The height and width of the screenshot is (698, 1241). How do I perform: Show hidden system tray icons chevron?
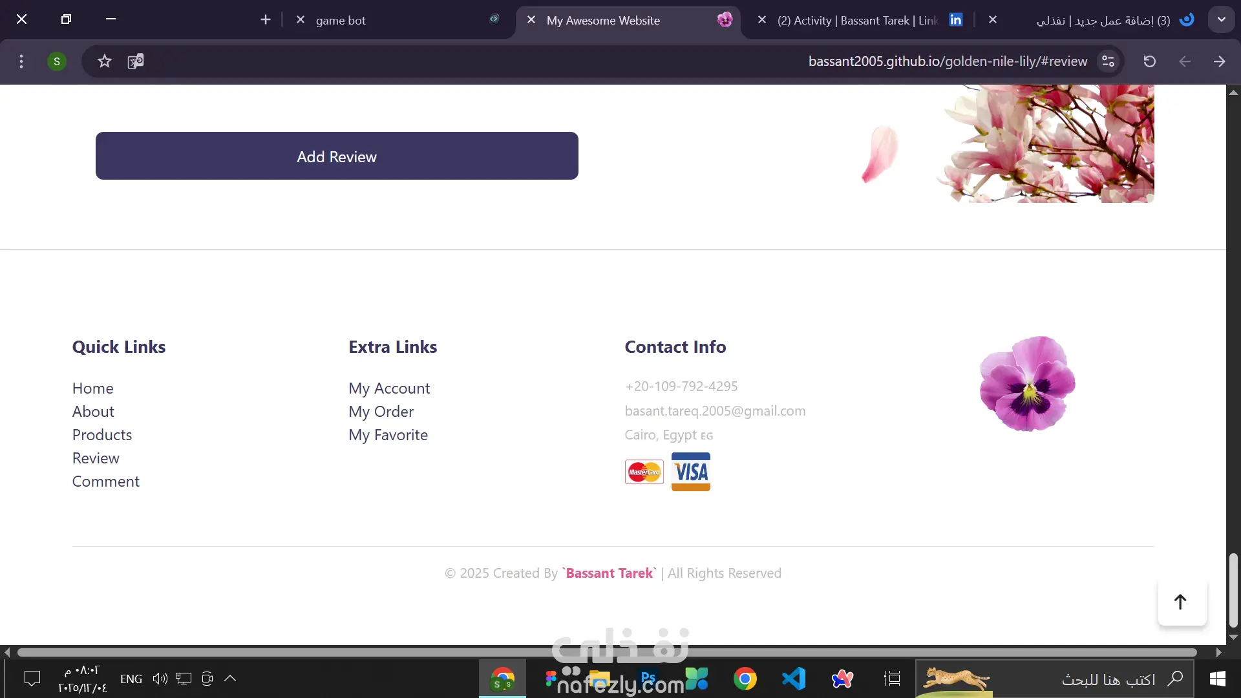230,679
